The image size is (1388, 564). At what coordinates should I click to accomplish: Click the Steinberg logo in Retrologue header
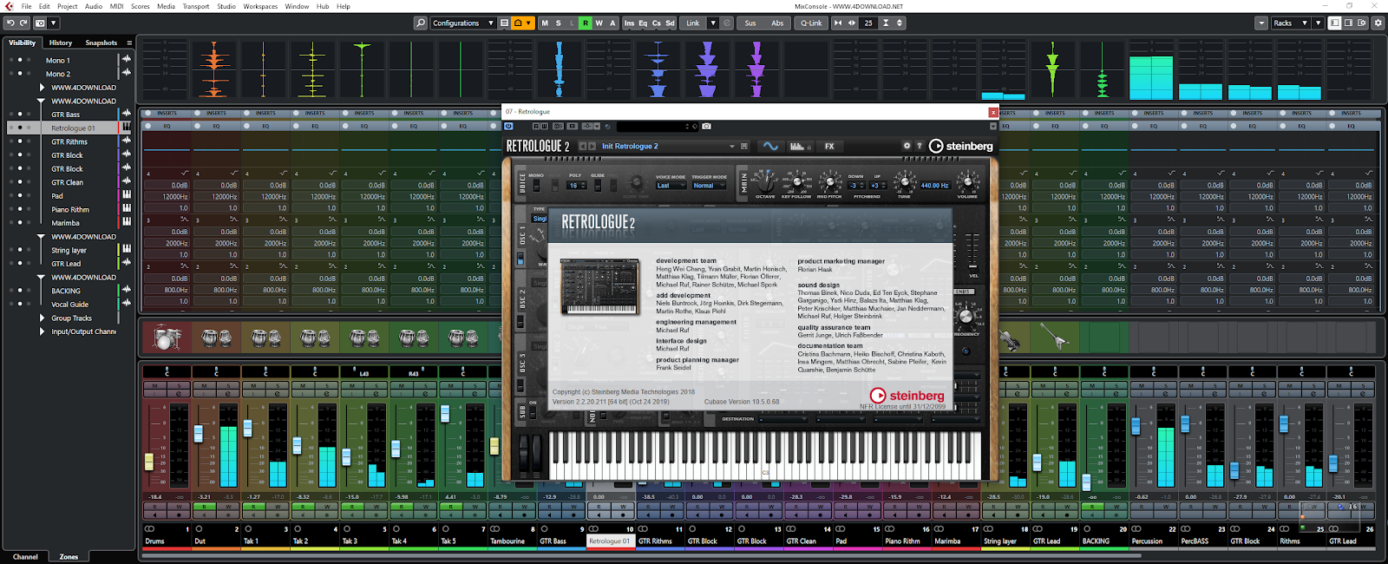pyautogui.click(x=961, y=147)
